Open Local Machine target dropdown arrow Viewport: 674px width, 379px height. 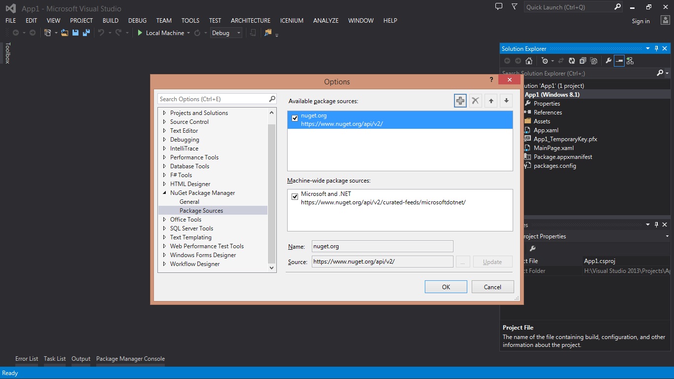[x=189, y=33]
